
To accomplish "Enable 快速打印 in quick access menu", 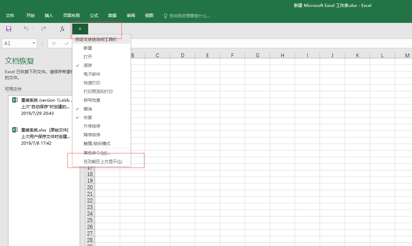I will click(x=101, y=83).
